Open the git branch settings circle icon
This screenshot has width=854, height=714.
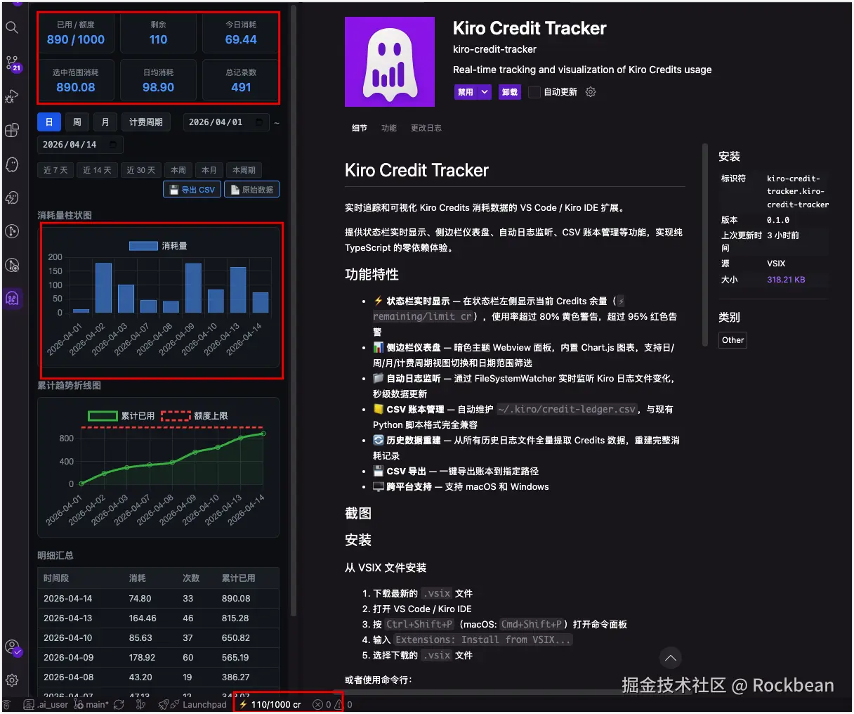(x=12, y=265)
